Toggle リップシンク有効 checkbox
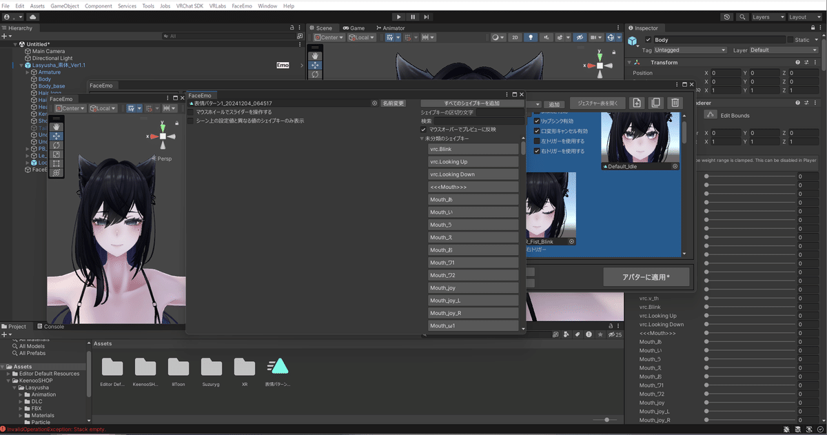Screen dimensions: 827x435 click(538, 121)
